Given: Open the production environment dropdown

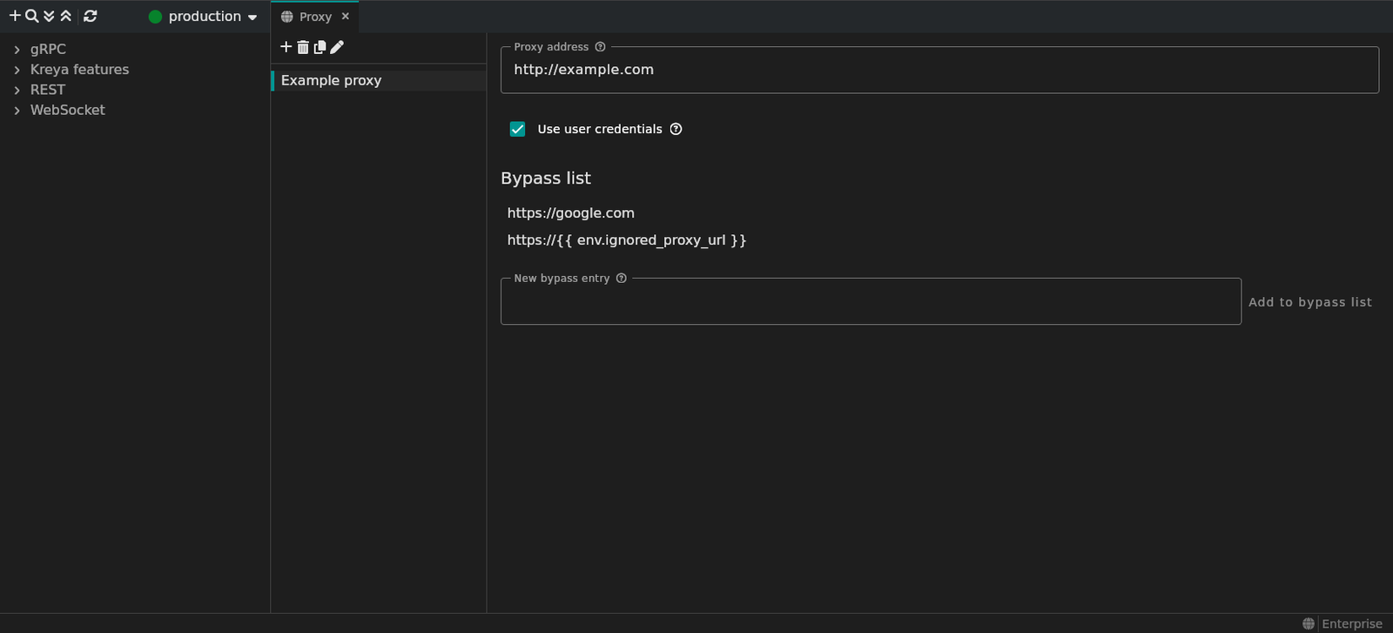Looking at the screenshot, I should tap(204, 17).
